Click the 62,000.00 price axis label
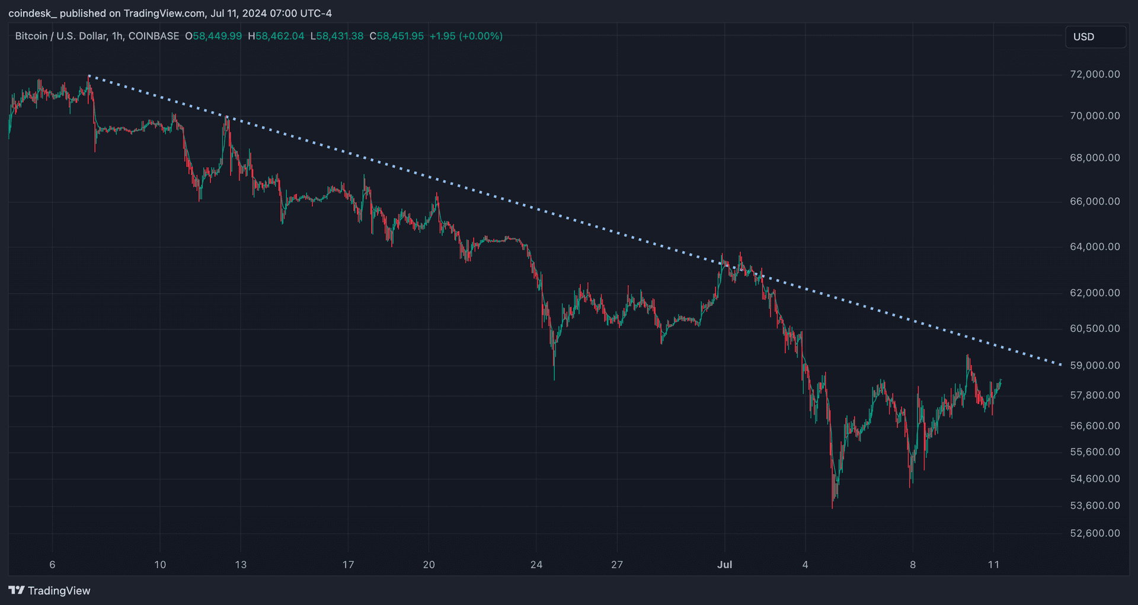This screenshot has height=605, width=1138. [x=1095, y=293]
